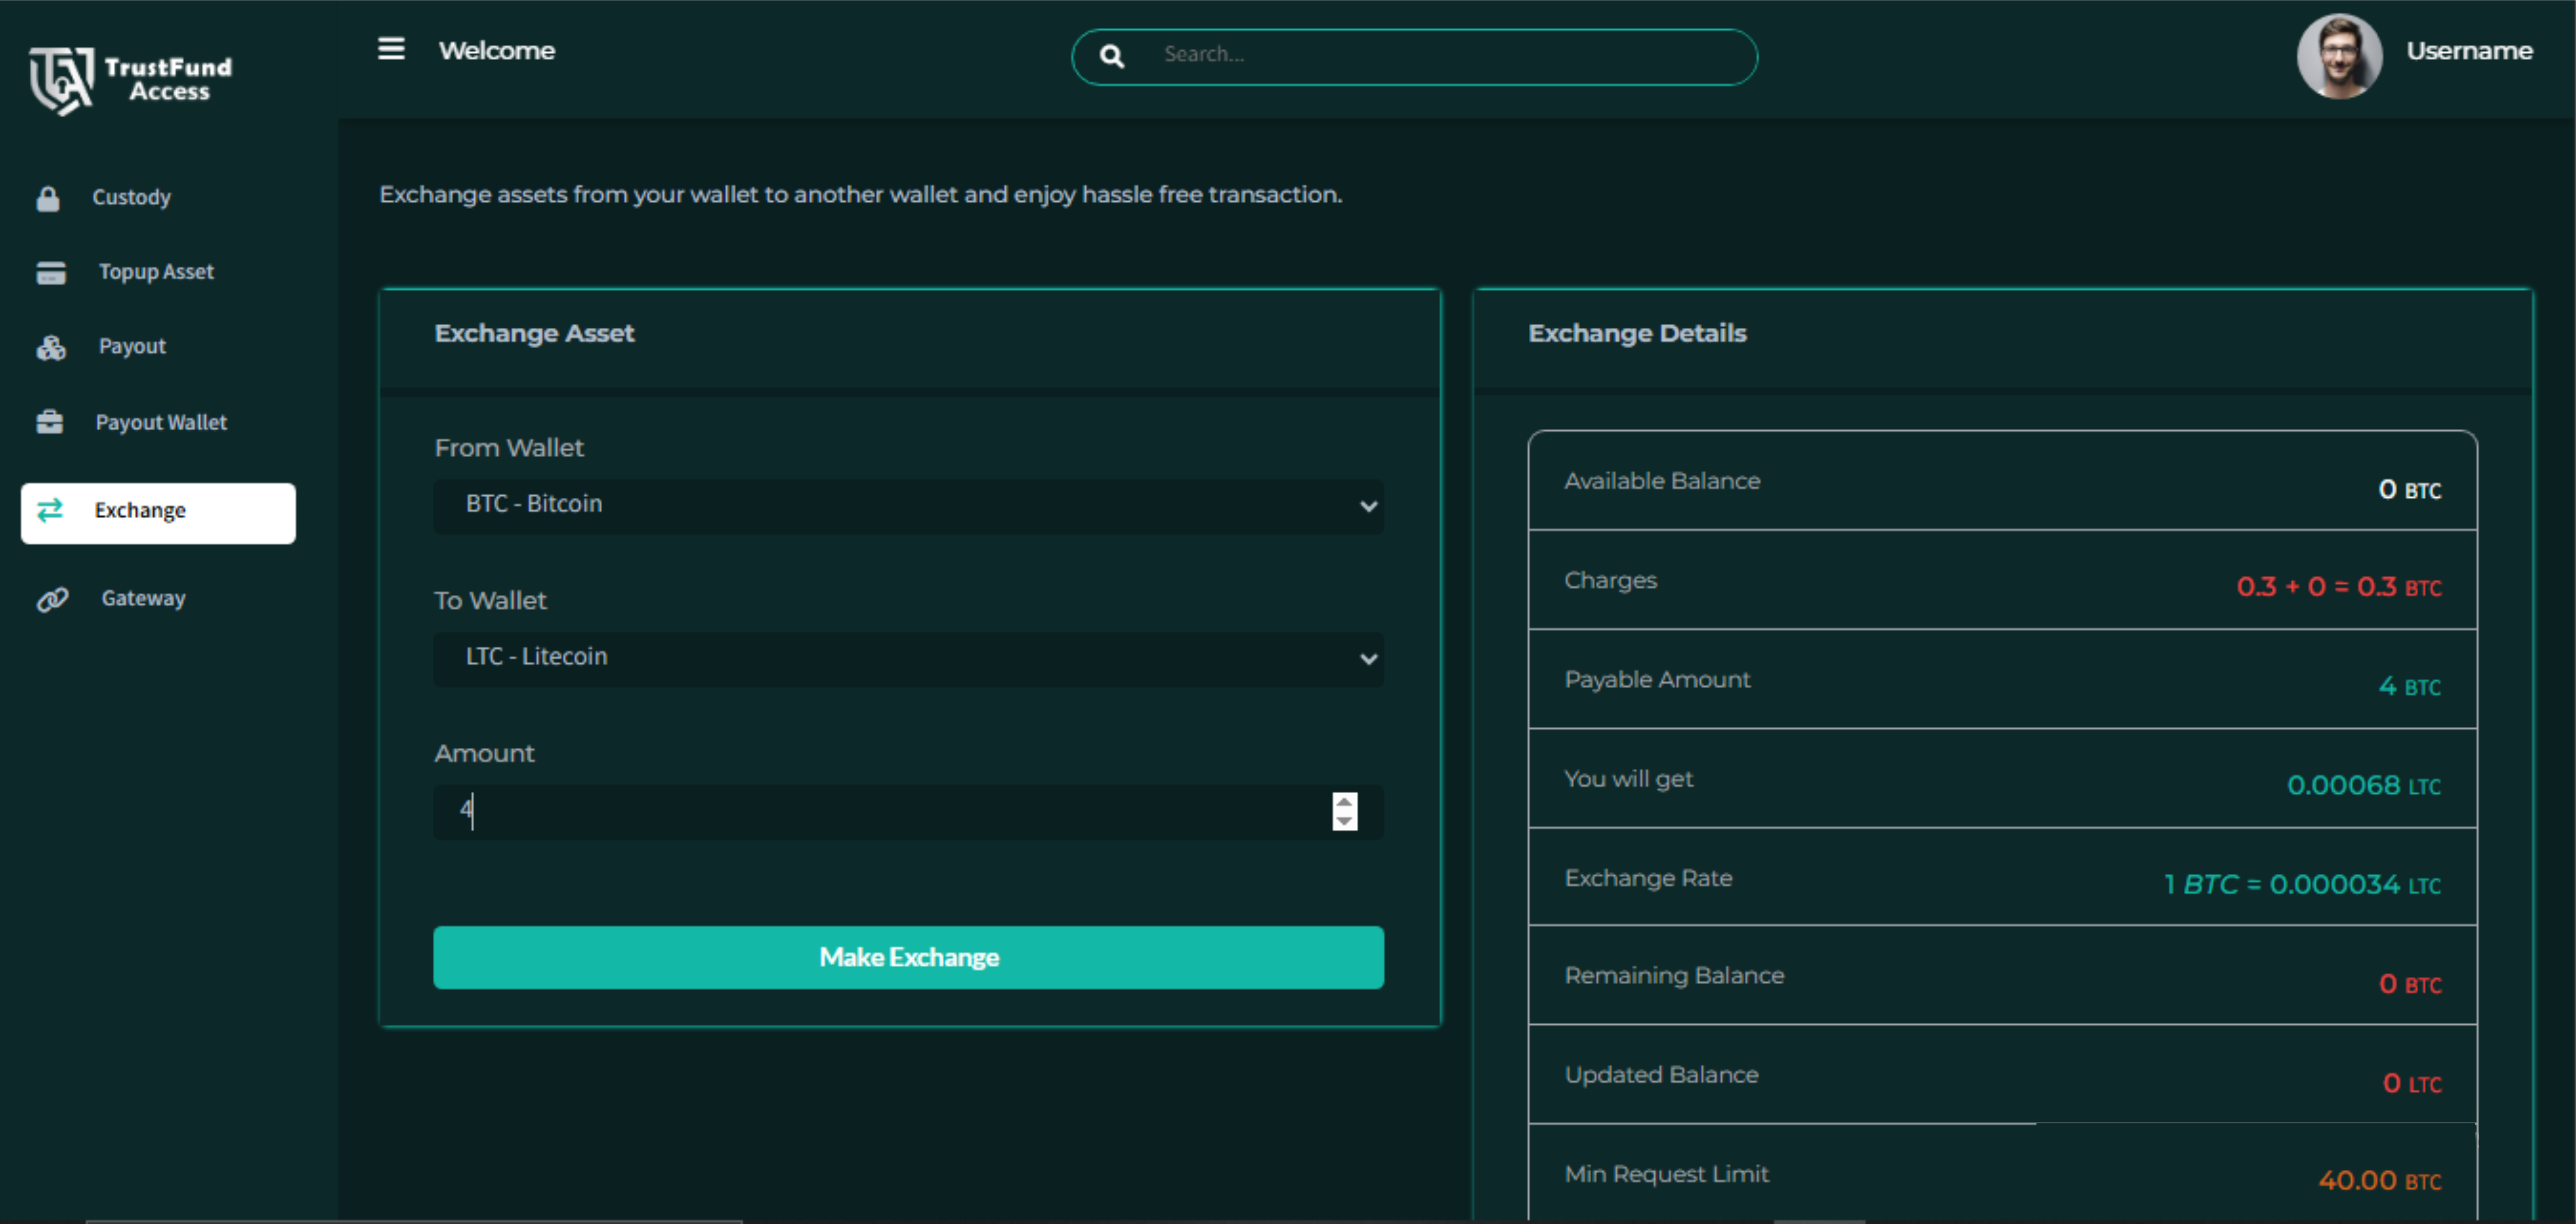Image resolution: width=2576 pixels, height=1224 pixels.
Task: Click the Topup Asset card icon
Action: [51, 272]
